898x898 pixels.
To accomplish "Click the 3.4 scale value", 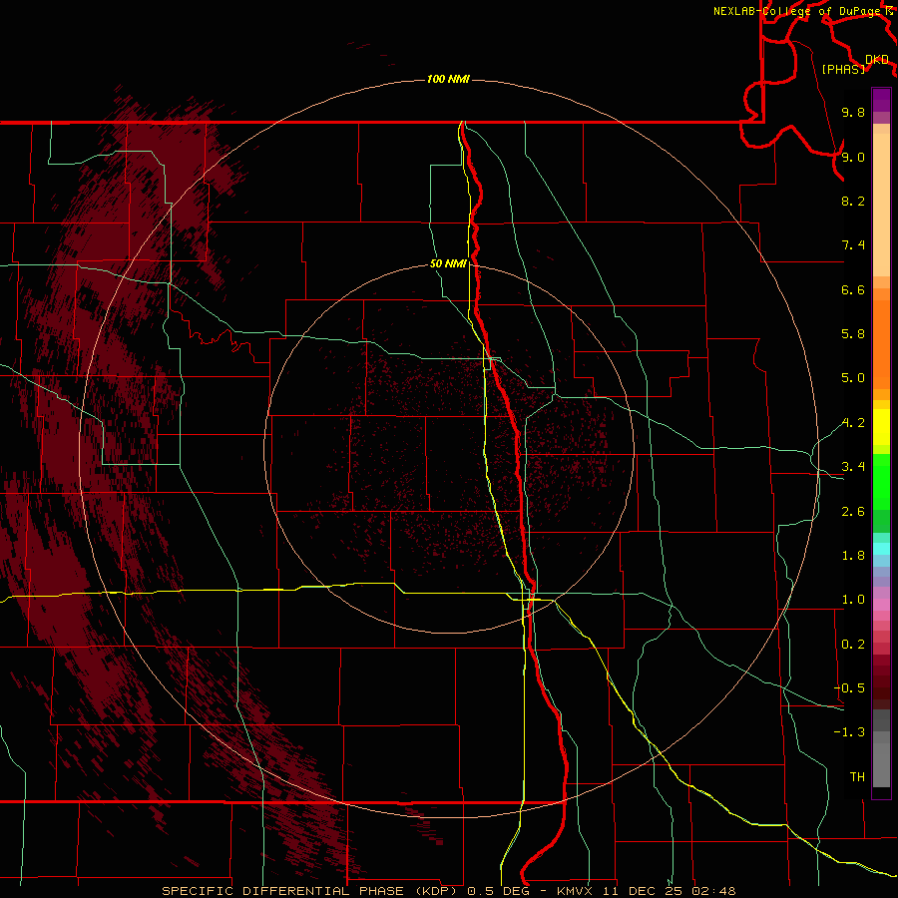I will pyautogui.click(x=853, y=467).
